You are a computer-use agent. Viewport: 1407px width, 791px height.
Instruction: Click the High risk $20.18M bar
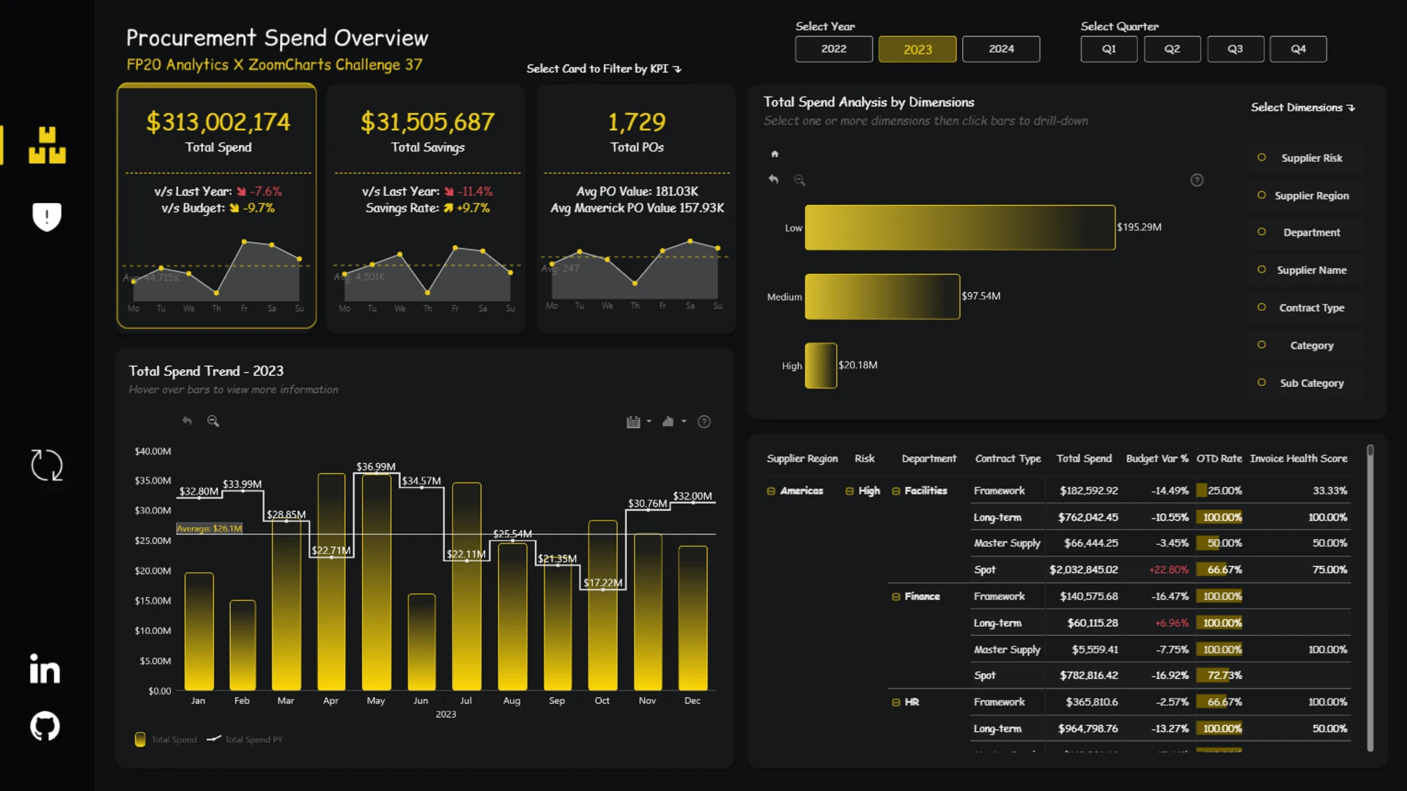click(x=821, y=365)
